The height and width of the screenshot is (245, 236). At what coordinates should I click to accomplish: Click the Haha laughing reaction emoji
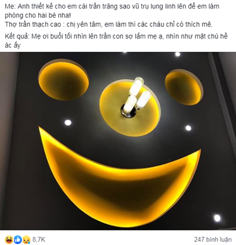pos(9,240)
